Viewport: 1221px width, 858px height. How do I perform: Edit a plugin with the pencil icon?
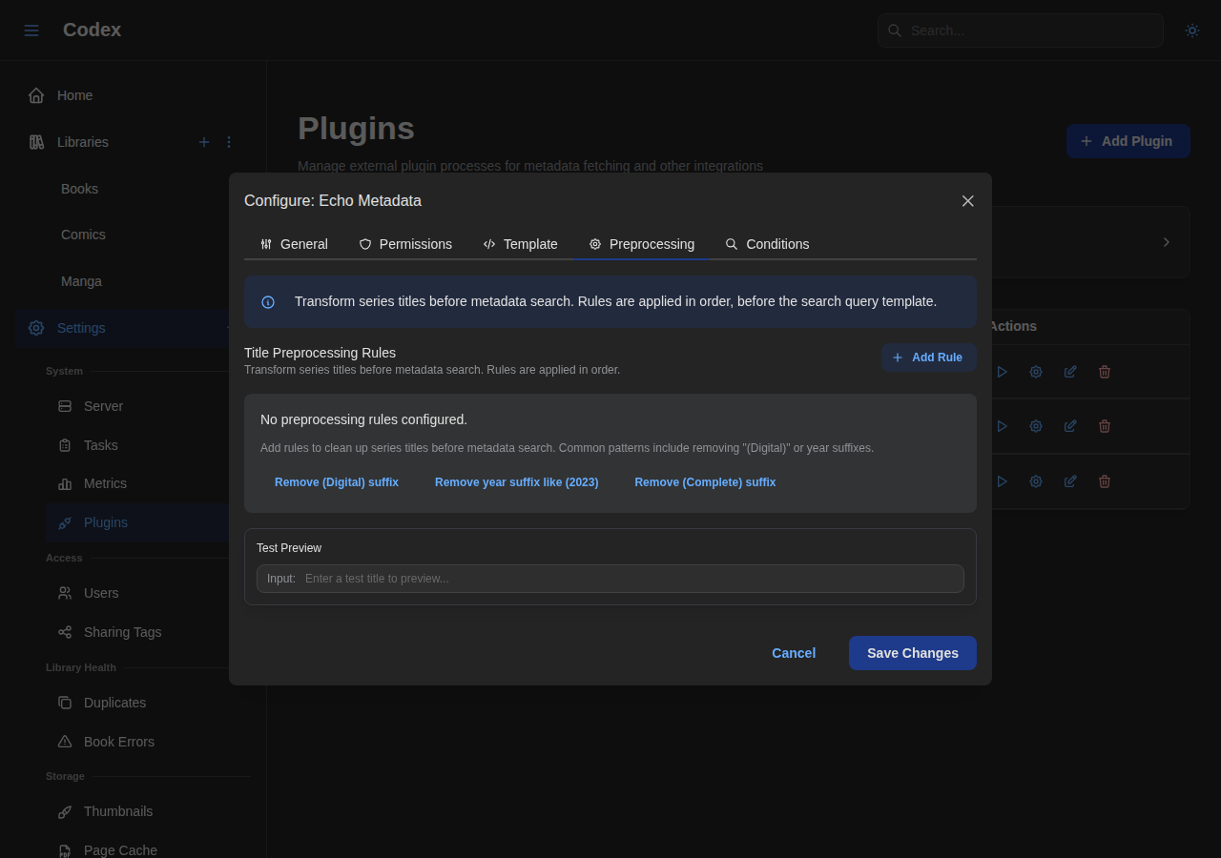[x=1069, y=371]
